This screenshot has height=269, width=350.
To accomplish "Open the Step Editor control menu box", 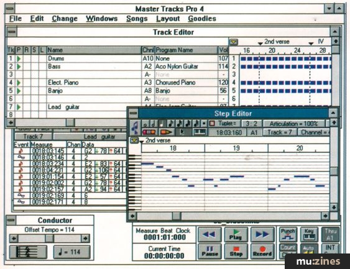I will click(133, 113).
